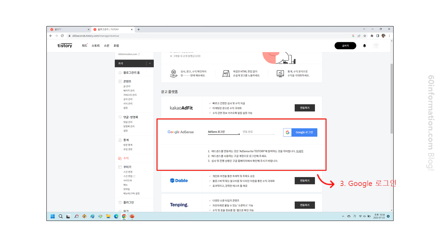The width and height of the screenshot is (440, 247).
Task: Open the Chrome extensions puzzle icon
Action: click(x=372, y=36)
